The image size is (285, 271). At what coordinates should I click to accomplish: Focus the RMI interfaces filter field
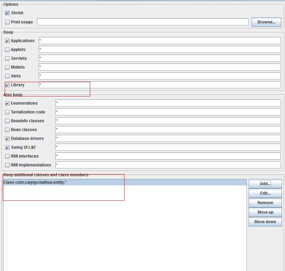click(x=168, y=156)
